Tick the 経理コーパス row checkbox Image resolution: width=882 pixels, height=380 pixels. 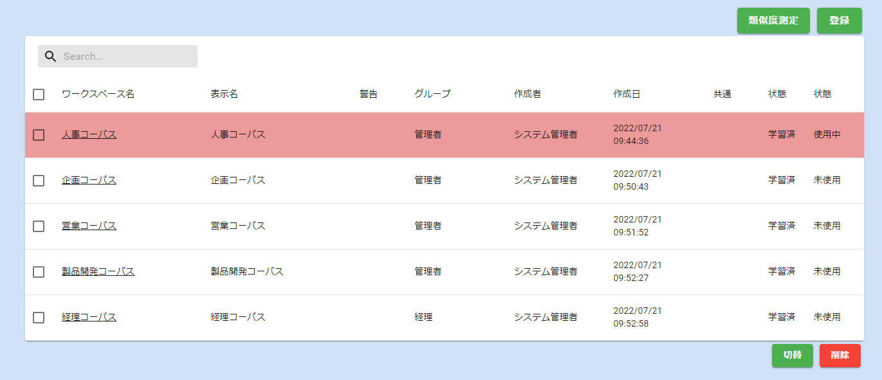point(39,318)
